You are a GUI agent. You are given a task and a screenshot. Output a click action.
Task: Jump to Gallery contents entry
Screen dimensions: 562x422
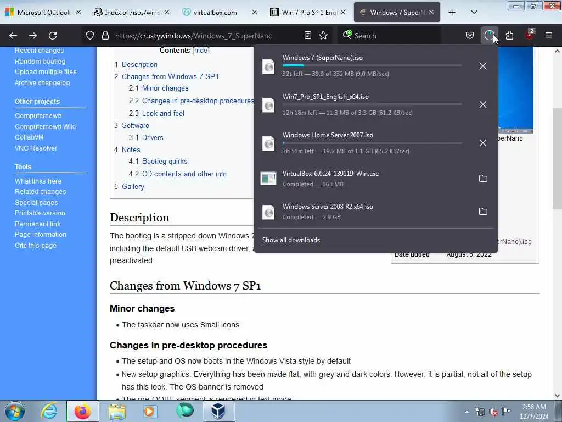pos(133,187)
